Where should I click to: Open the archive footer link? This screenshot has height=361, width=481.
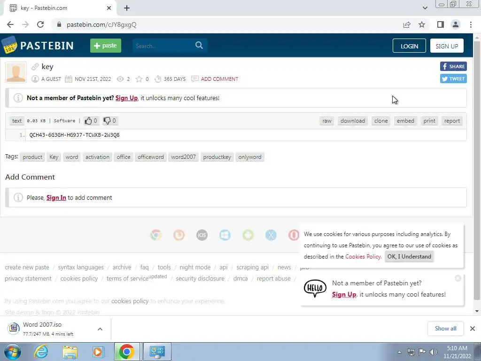122,267
